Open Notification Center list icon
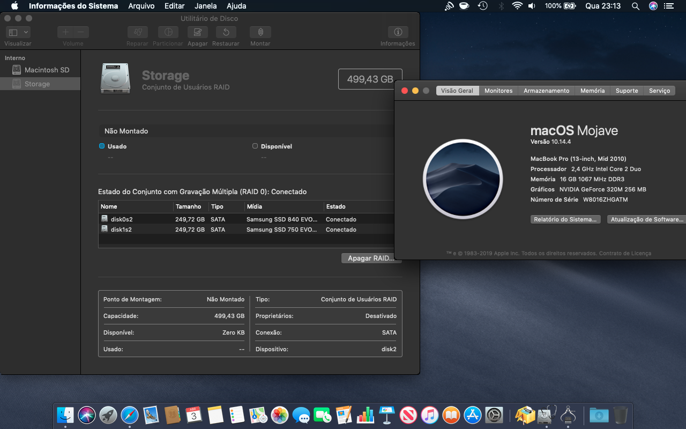The height and width of the screenshot is (429, 686). (668, 6)
